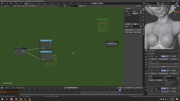
Task: Remove the Shrinkwrap modifier with X icon
Action: [x=178, y=71]
